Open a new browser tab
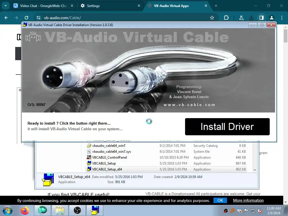 pos(216,6)
